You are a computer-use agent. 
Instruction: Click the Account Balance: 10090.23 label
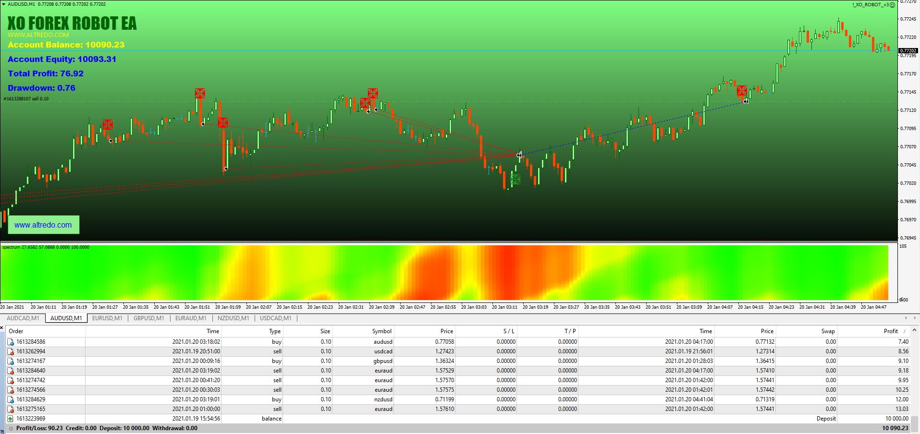pos(66,45)
